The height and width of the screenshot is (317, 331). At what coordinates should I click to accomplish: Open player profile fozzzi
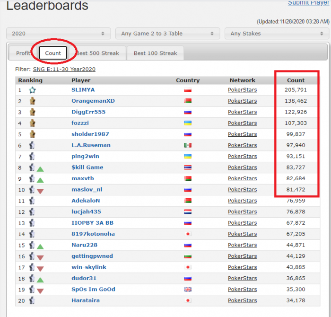(80, 123)
